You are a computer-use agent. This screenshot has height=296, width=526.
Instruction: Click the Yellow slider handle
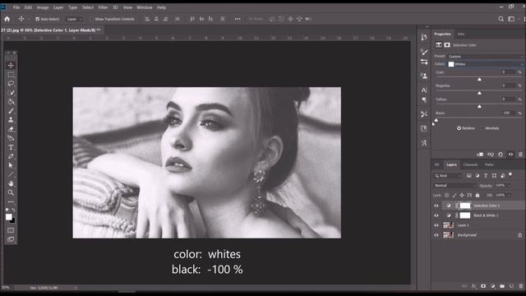[x=479, y=106]
